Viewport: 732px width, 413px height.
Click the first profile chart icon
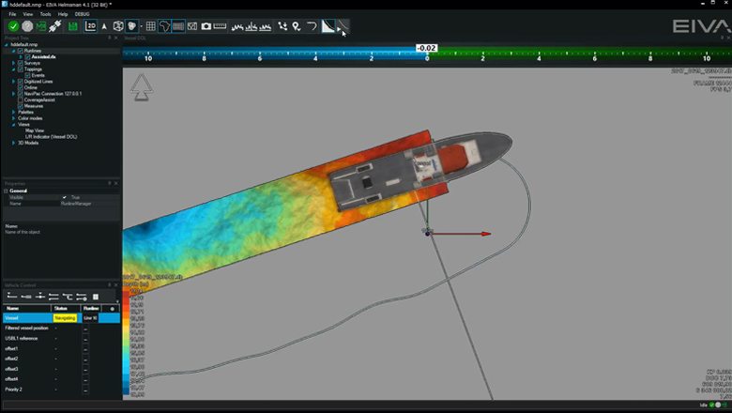click(237, 26)
